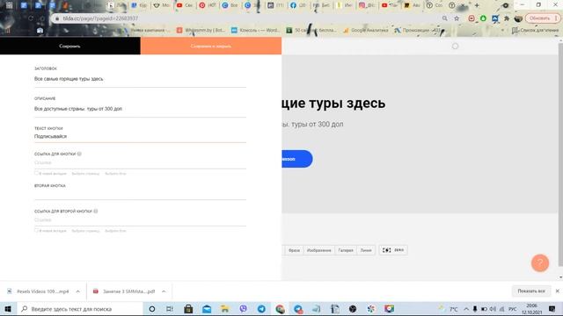
Task: Tick the new-tab checkbox under Ссылка для второй кнопки
Action: pos(36,230)
